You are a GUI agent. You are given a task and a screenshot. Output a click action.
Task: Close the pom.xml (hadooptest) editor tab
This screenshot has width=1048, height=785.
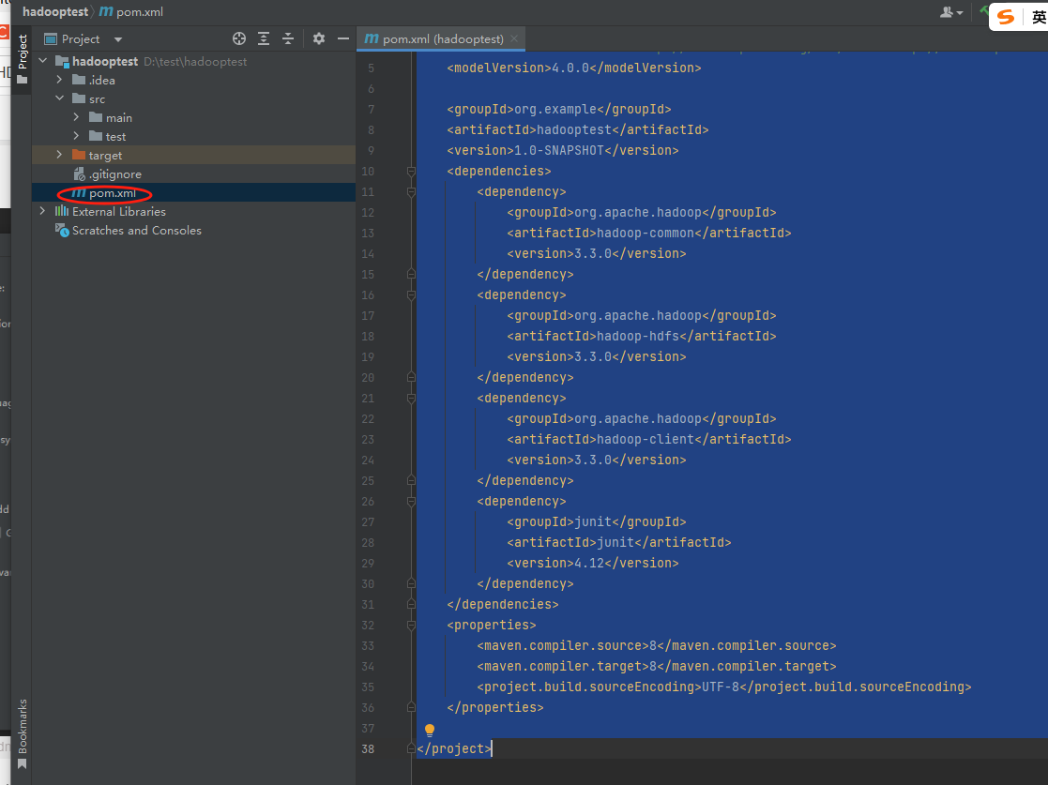pos(514,38)
